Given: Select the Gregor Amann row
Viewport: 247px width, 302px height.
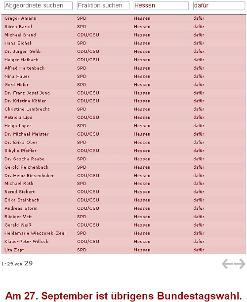Looking at the screenshot, I should coord(123,18).
